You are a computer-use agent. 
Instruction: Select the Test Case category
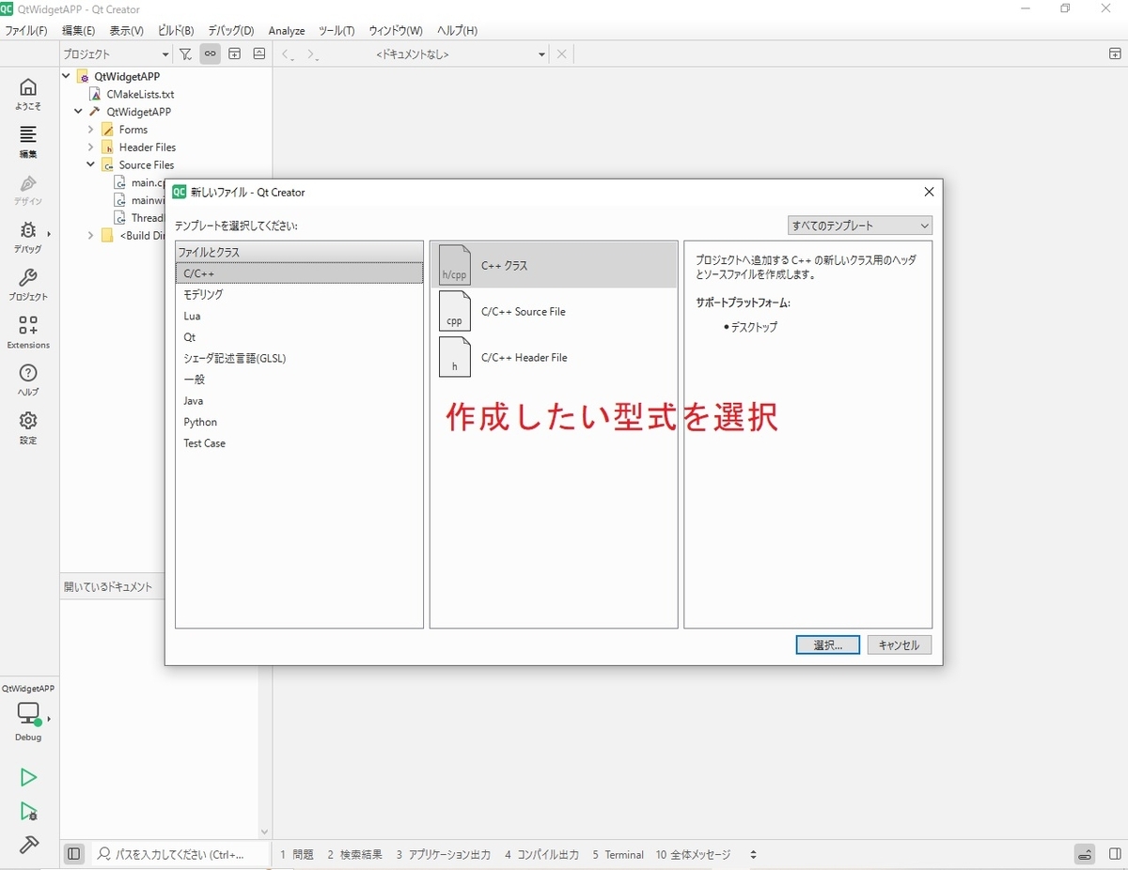(299, 443)
